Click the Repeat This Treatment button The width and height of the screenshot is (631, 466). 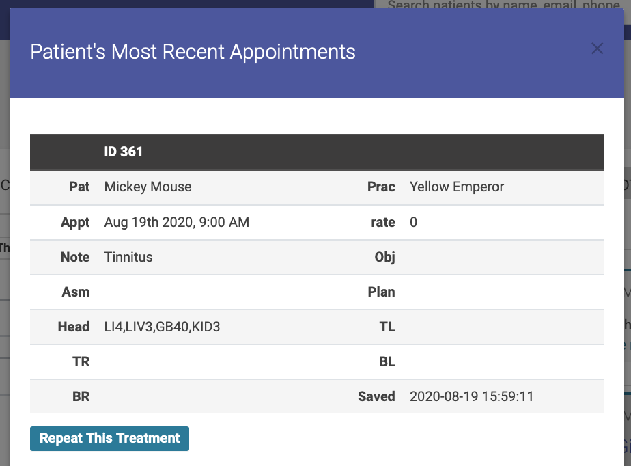click(x=109, y=438)
